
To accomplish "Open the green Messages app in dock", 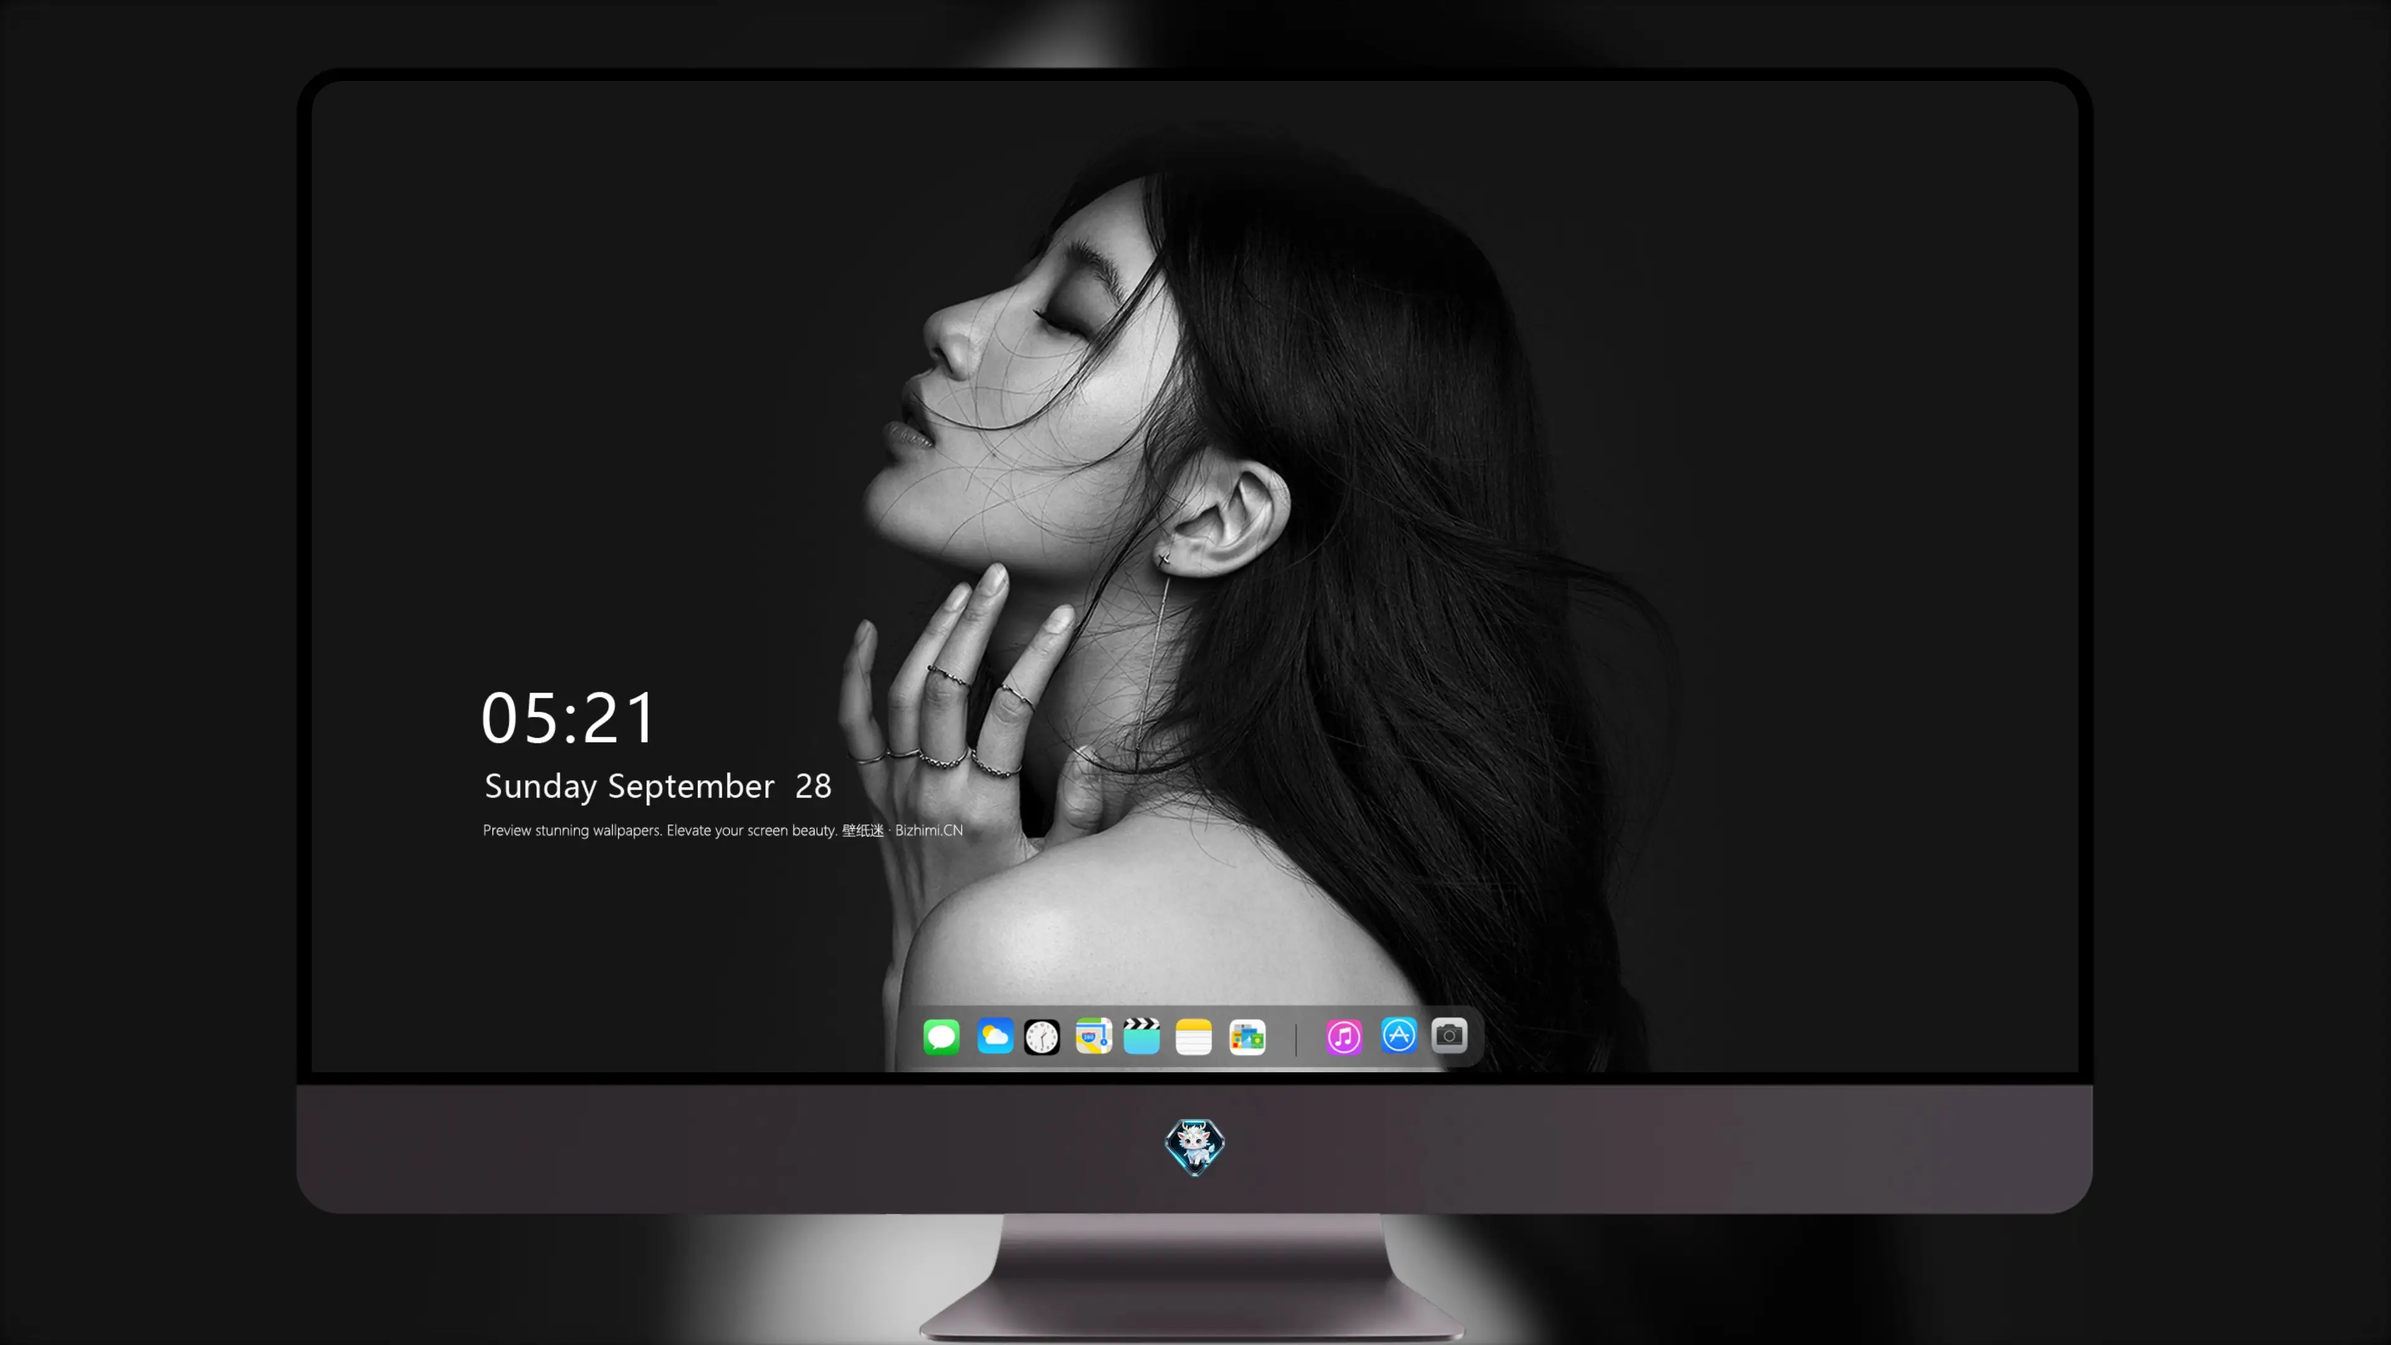I will click(941, 1036).
